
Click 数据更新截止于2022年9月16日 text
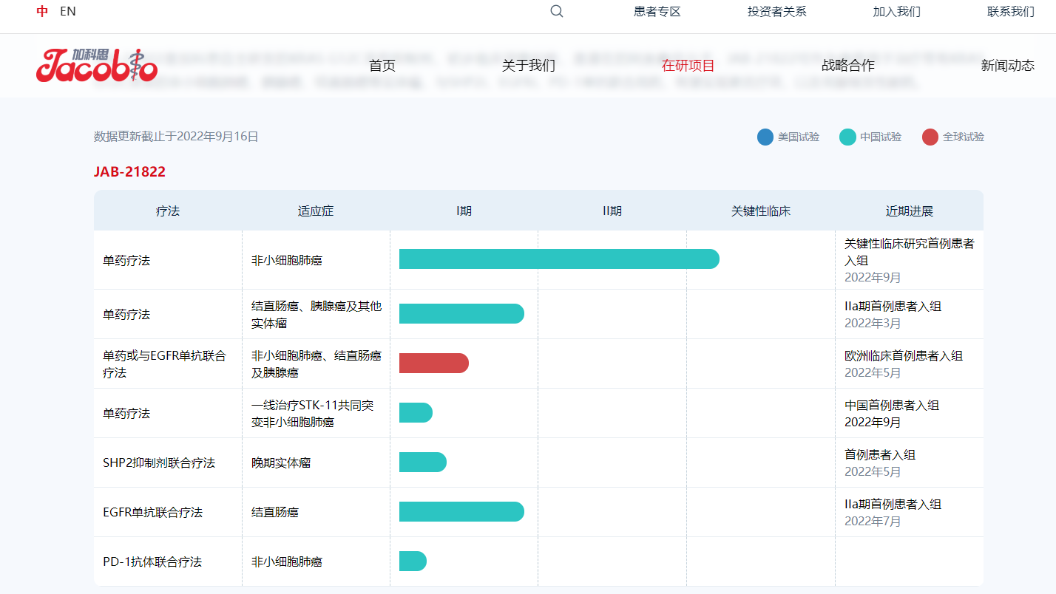pyautogui.click(x=176, y=137)
